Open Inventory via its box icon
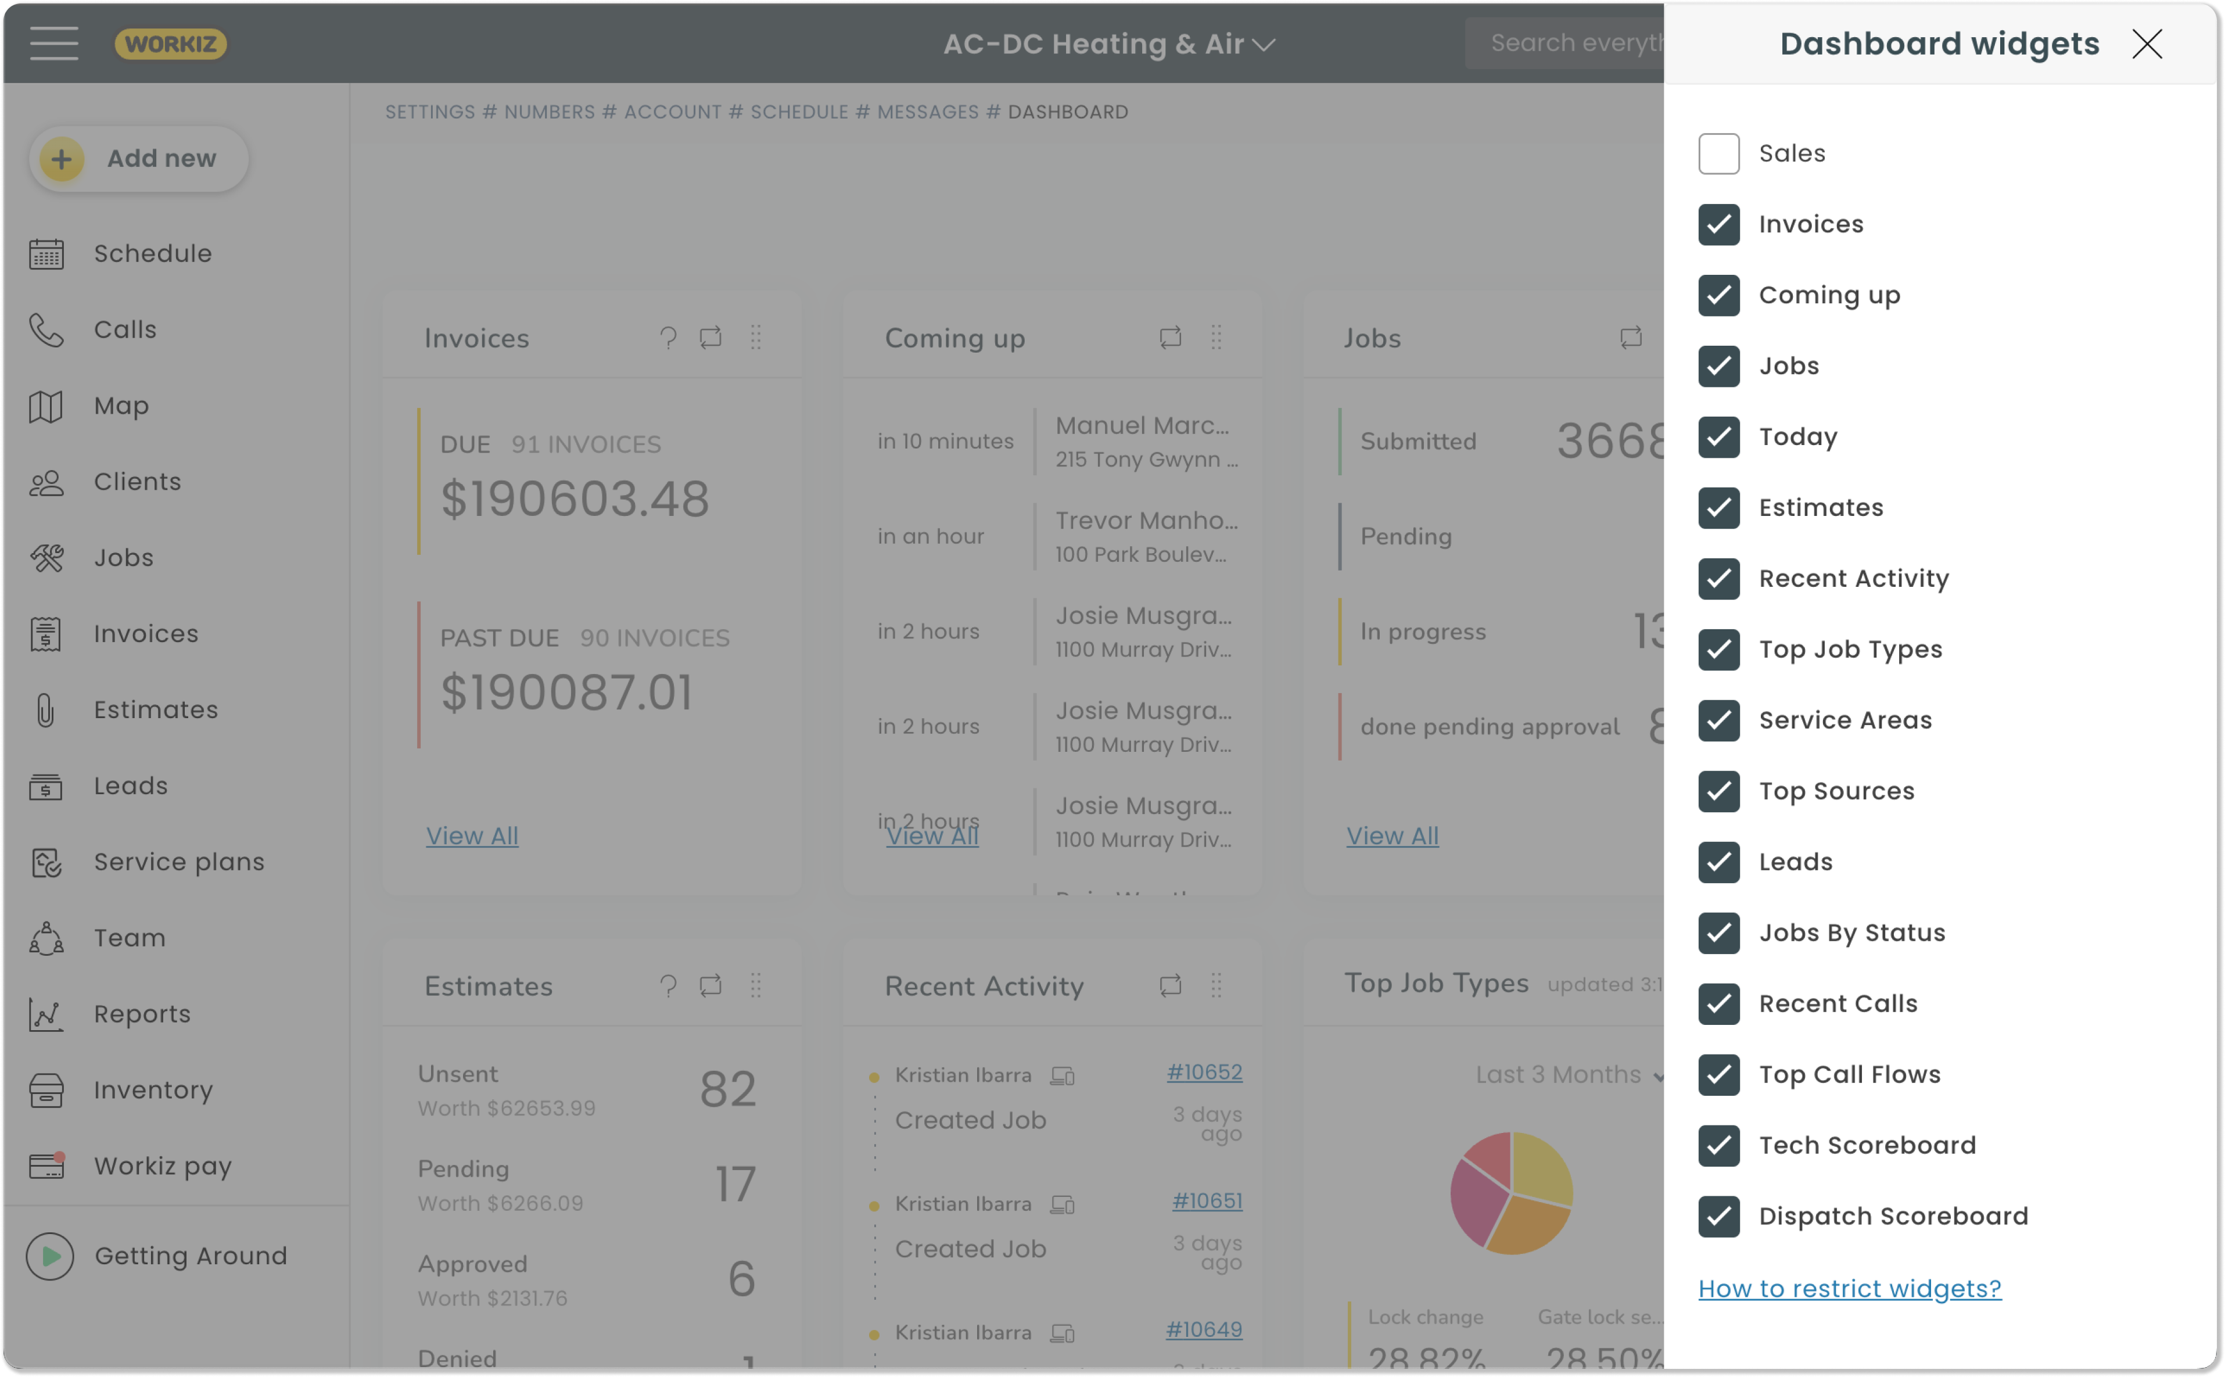 pyautogui.click(x=45, y=1090)
